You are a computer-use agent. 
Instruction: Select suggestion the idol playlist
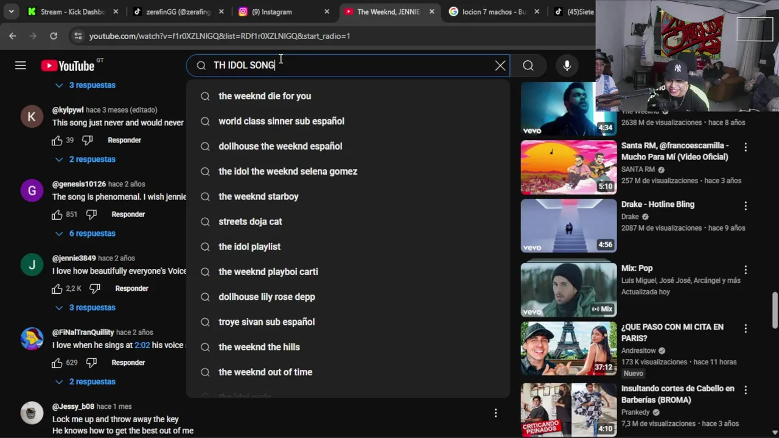[x=348, y=246]
